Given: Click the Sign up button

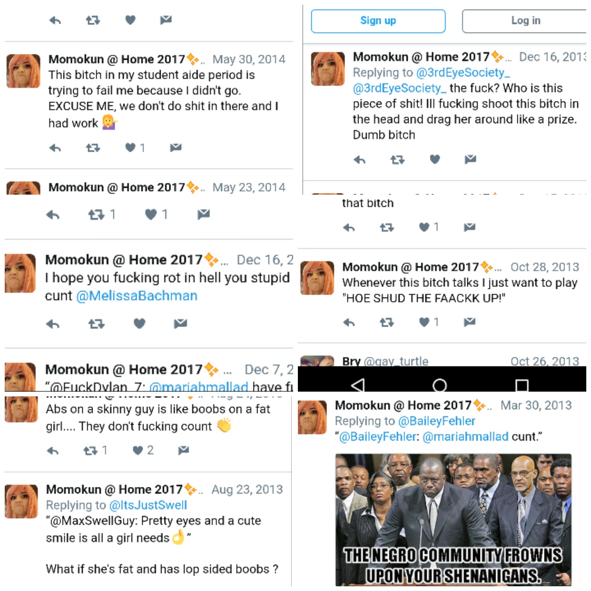Looking at the screenshot, I should [378, 21].
